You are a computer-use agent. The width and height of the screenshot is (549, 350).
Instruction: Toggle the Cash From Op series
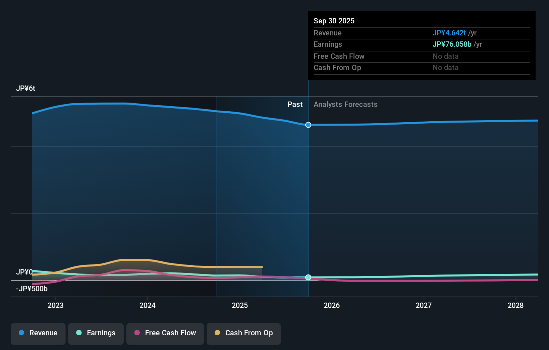point(243,333)
